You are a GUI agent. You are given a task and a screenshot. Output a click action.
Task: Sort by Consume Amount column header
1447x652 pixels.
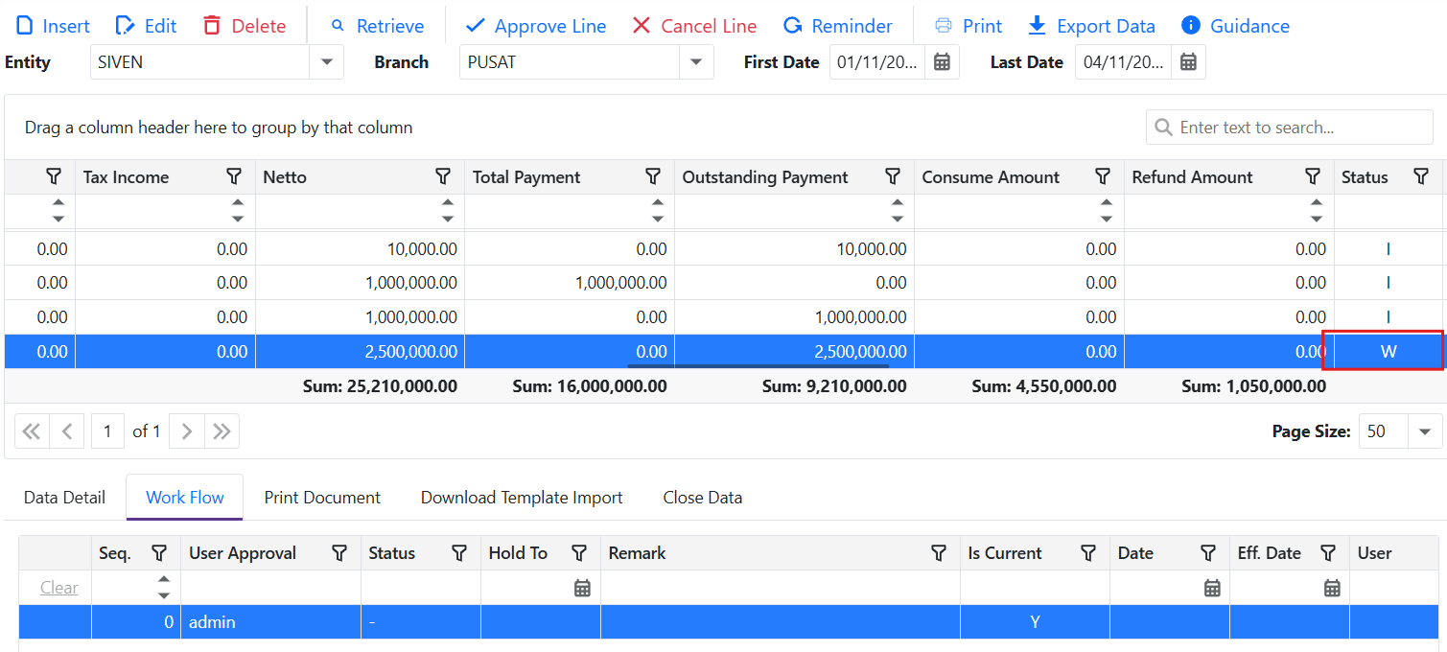click(x=991, y=177)
